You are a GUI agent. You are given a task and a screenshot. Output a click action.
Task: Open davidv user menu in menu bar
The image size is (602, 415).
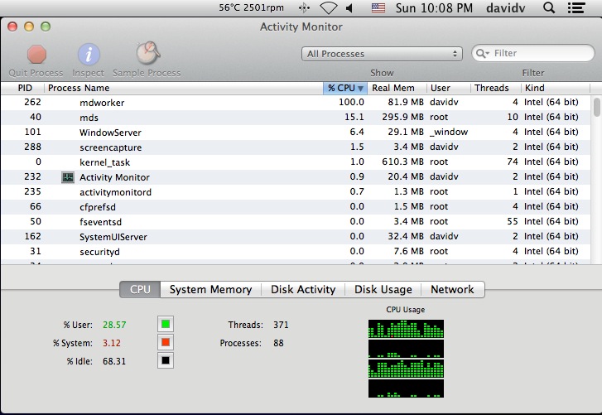click(506, 8)
